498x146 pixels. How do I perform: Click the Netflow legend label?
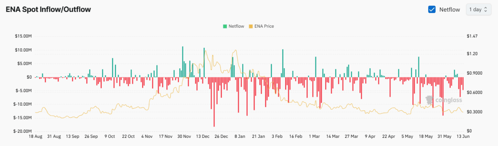236,26
